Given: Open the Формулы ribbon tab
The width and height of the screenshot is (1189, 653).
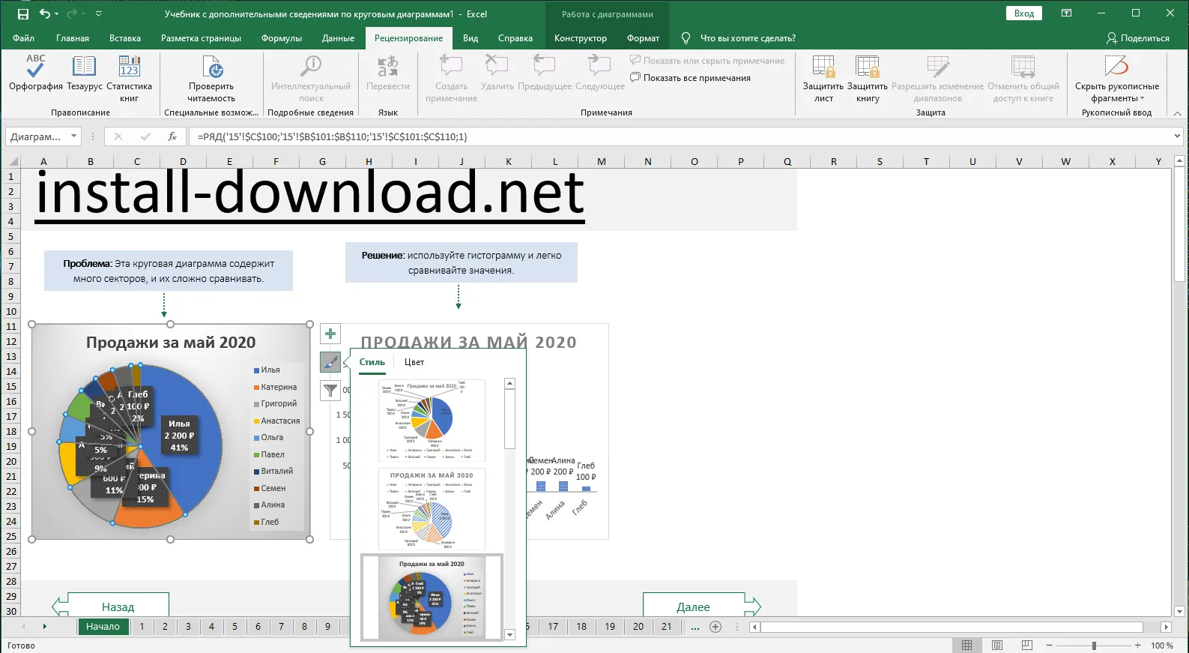Looking at the screenshot, I should coord(281,38).
